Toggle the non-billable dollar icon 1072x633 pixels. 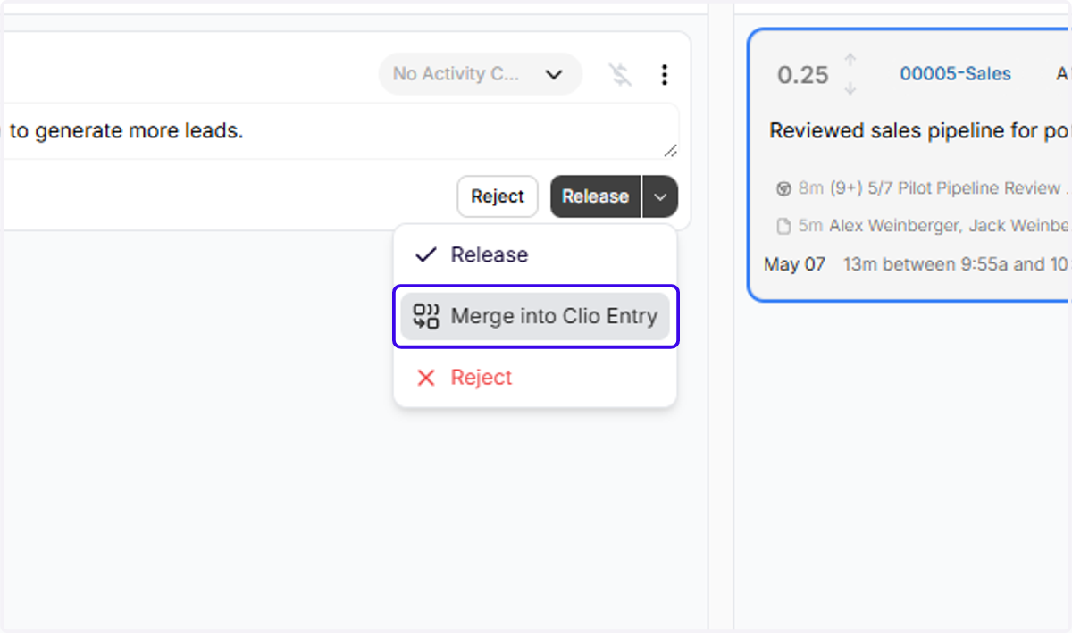[x=621, y=74]
